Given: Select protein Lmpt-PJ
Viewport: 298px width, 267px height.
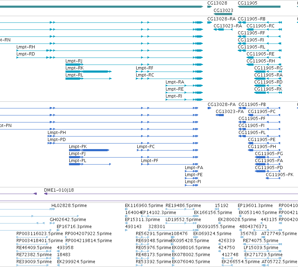Looking at the screenshot, I should point(77,154).
